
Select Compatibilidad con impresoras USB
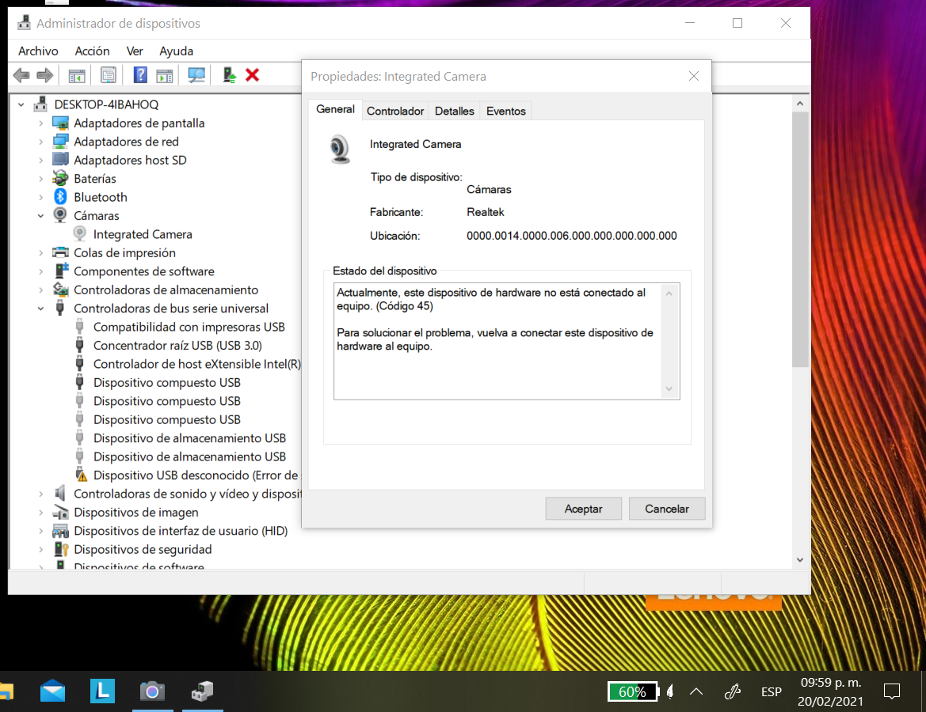[x=189, y=327]
